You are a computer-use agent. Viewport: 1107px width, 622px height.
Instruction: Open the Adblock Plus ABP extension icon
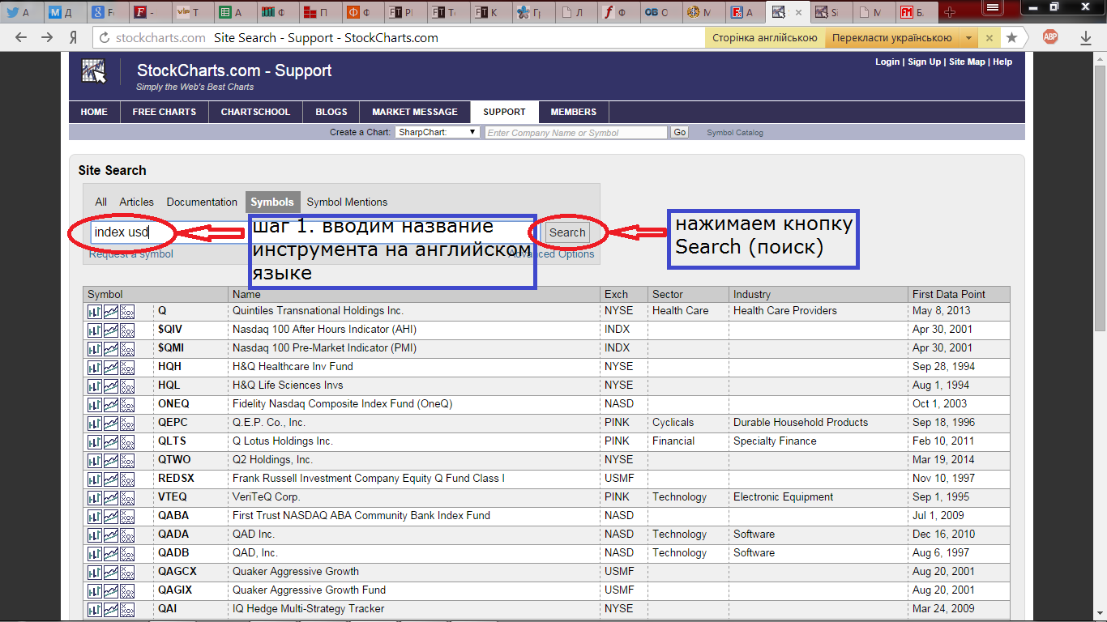tap(1050, 36)
